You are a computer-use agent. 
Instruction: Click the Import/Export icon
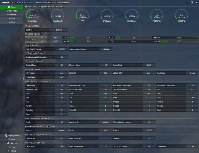click(x=6, y=136)
